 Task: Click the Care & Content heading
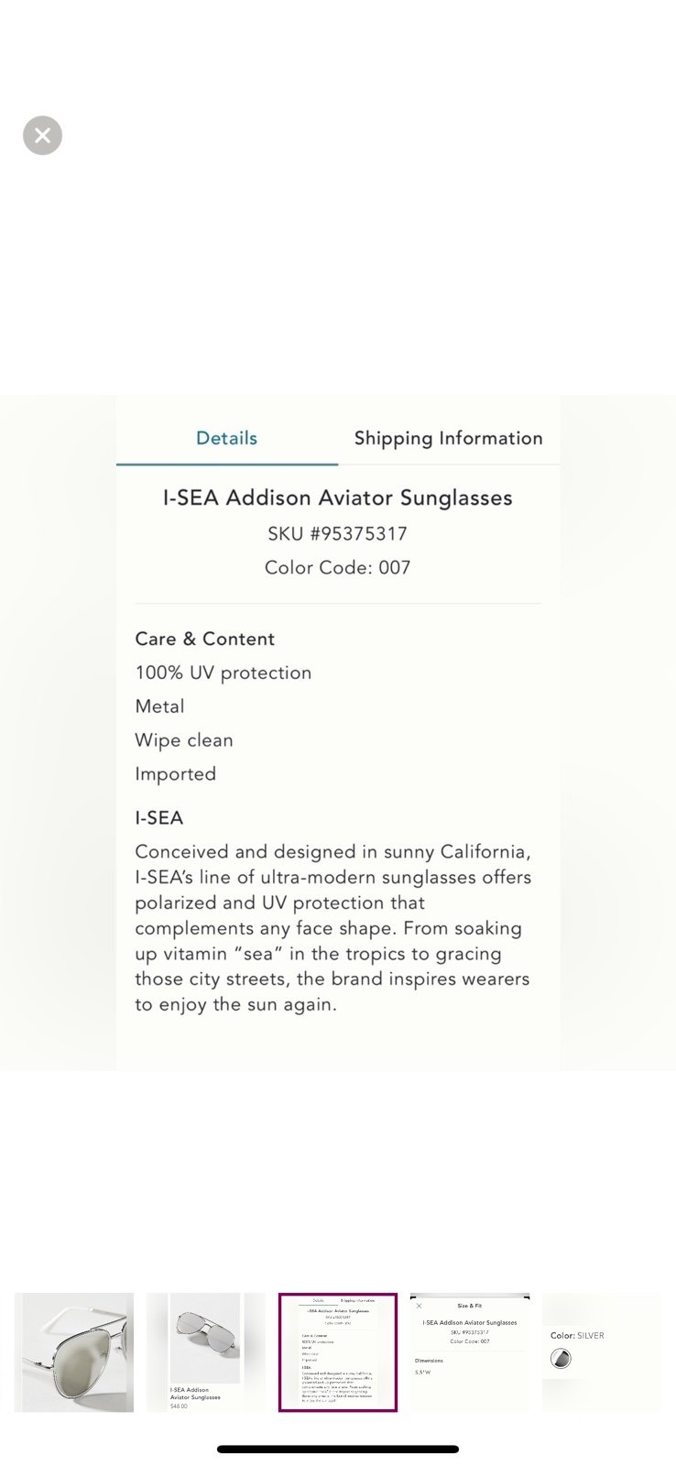coord(205,639)
